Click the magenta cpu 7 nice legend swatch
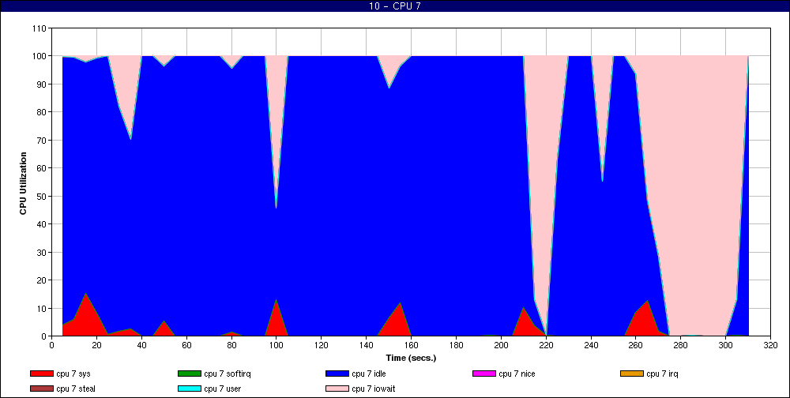This screenshot has width=790, height=398. point(483,374)
